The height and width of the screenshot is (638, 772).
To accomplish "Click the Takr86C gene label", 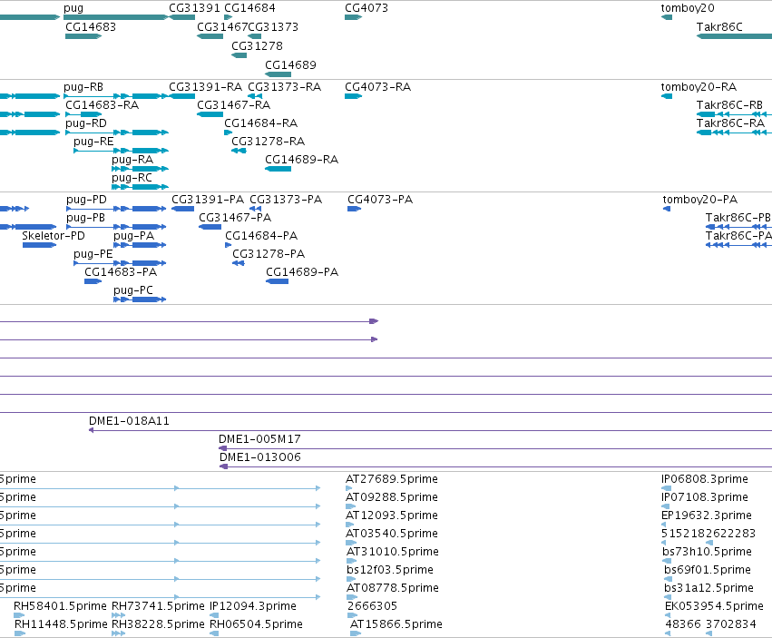I will (719, 26).
